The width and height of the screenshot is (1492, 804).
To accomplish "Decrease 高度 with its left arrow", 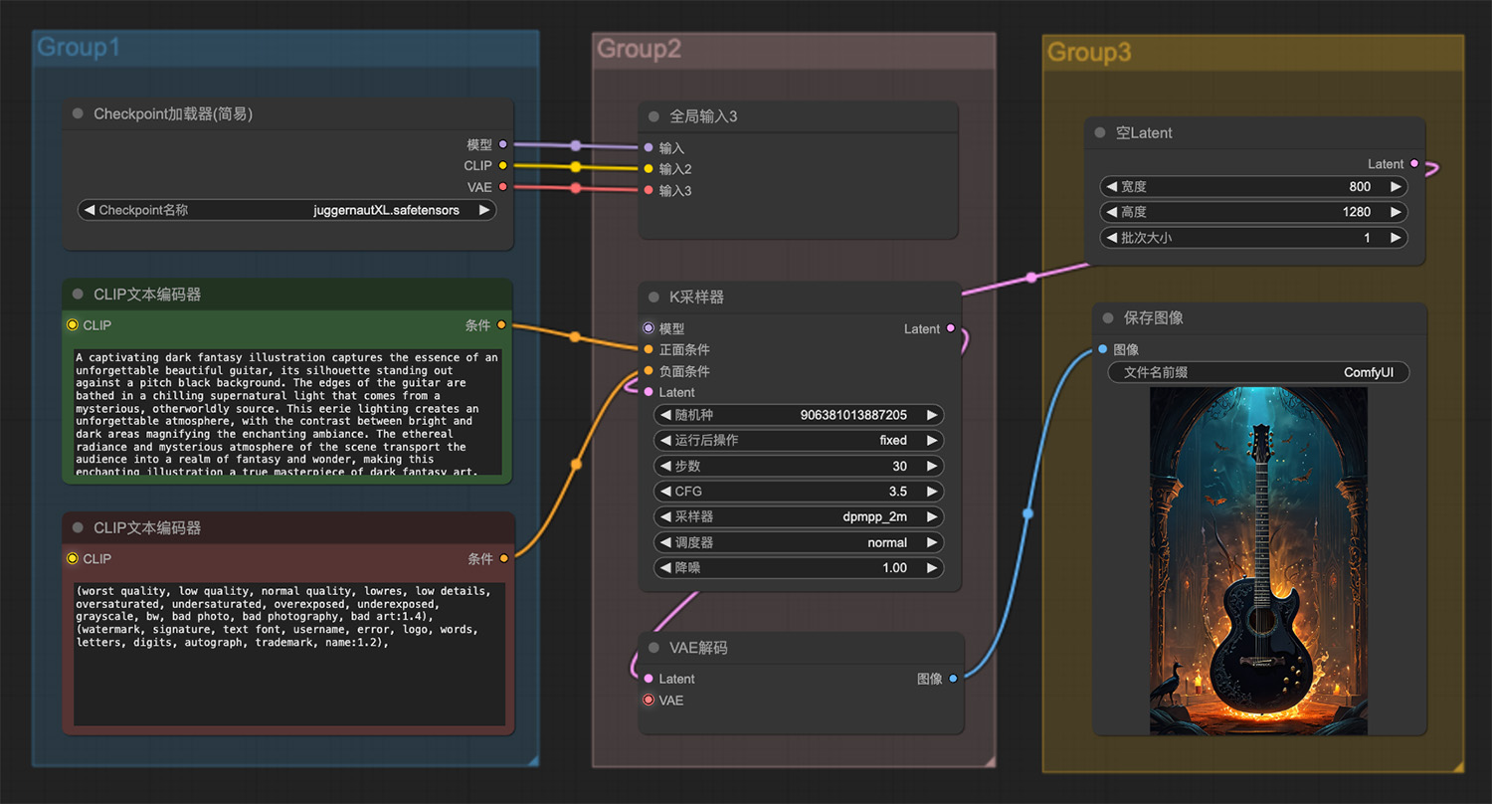I will (1111, 212).
